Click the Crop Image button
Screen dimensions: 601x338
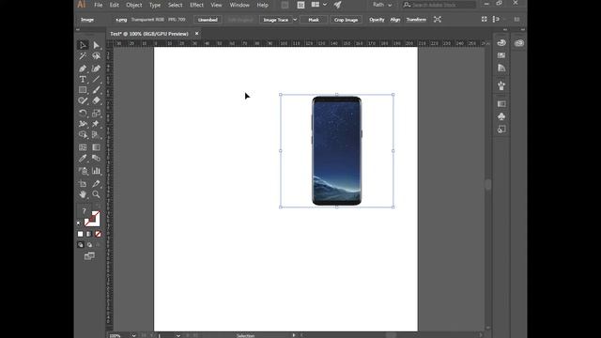pos(346,20)
